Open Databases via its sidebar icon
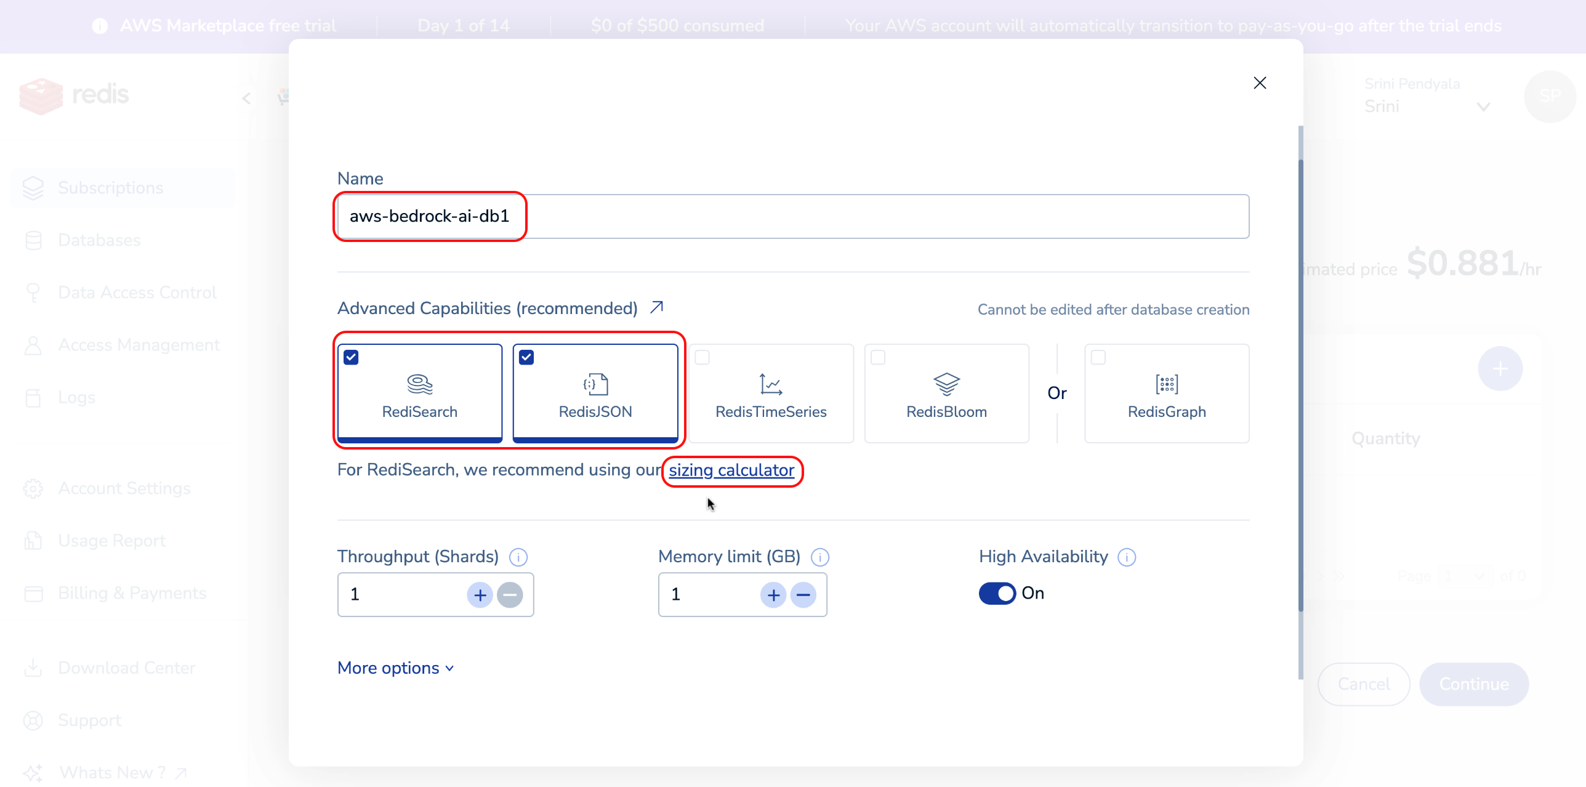Viewport: 1586px width, 787px height. (x=33, y=240)
